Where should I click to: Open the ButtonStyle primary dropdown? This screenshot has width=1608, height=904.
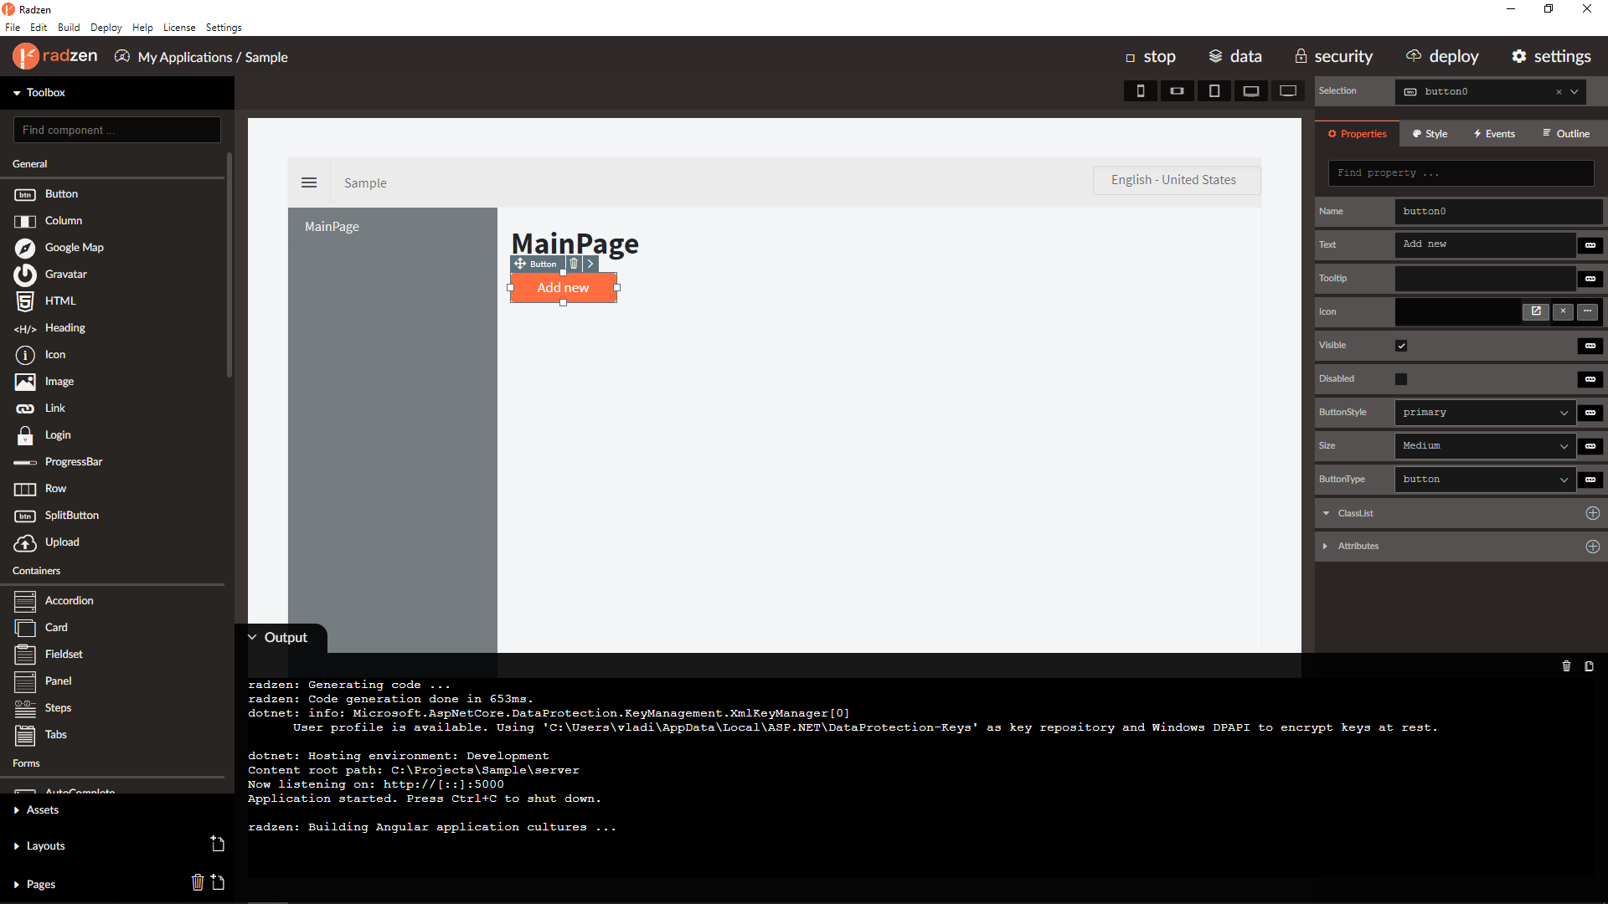point(1485,413)
